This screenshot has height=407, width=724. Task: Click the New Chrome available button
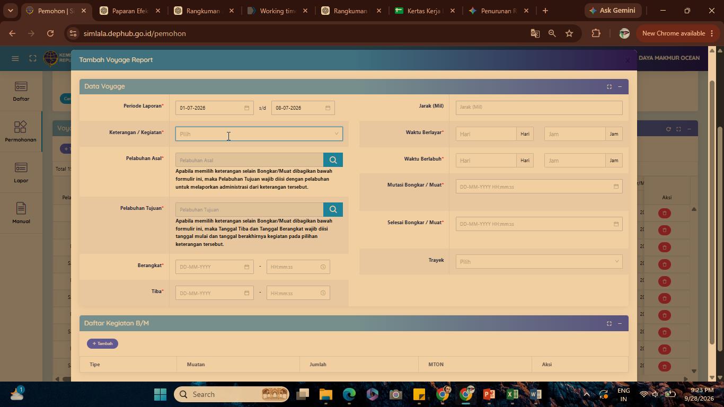coord(674,33)
